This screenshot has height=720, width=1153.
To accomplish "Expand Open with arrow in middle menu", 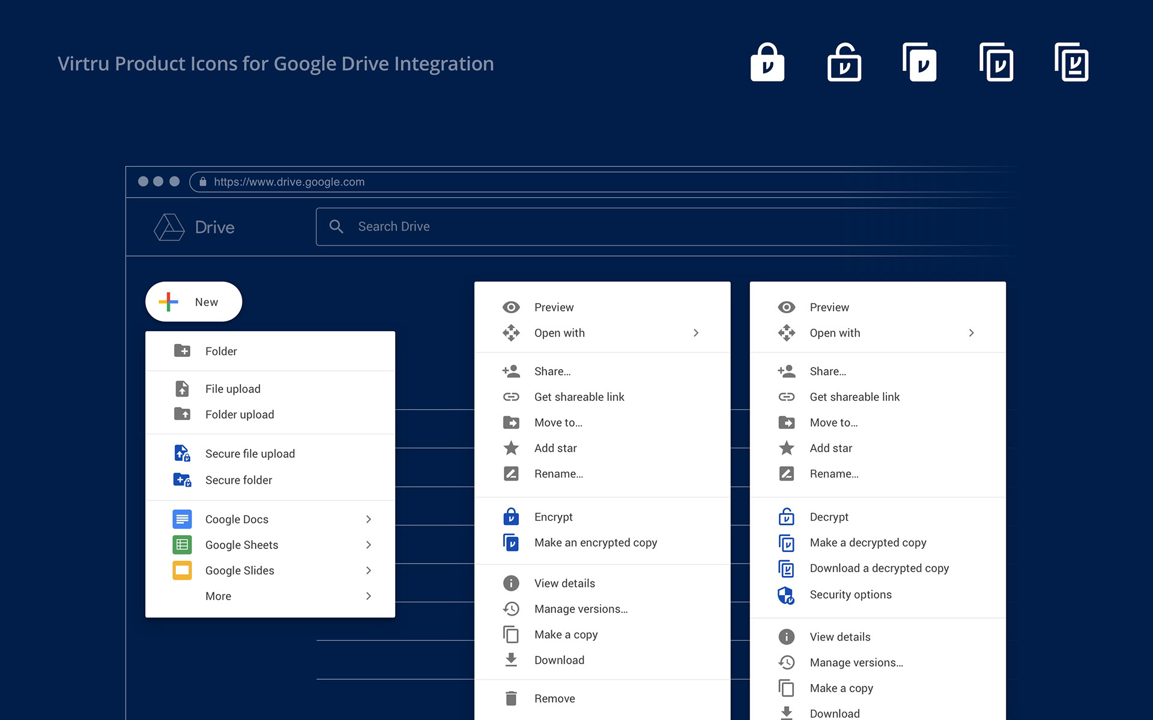I will point(696,332).
